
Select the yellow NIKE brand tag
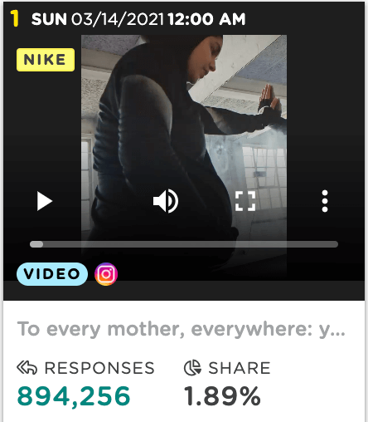46,60
